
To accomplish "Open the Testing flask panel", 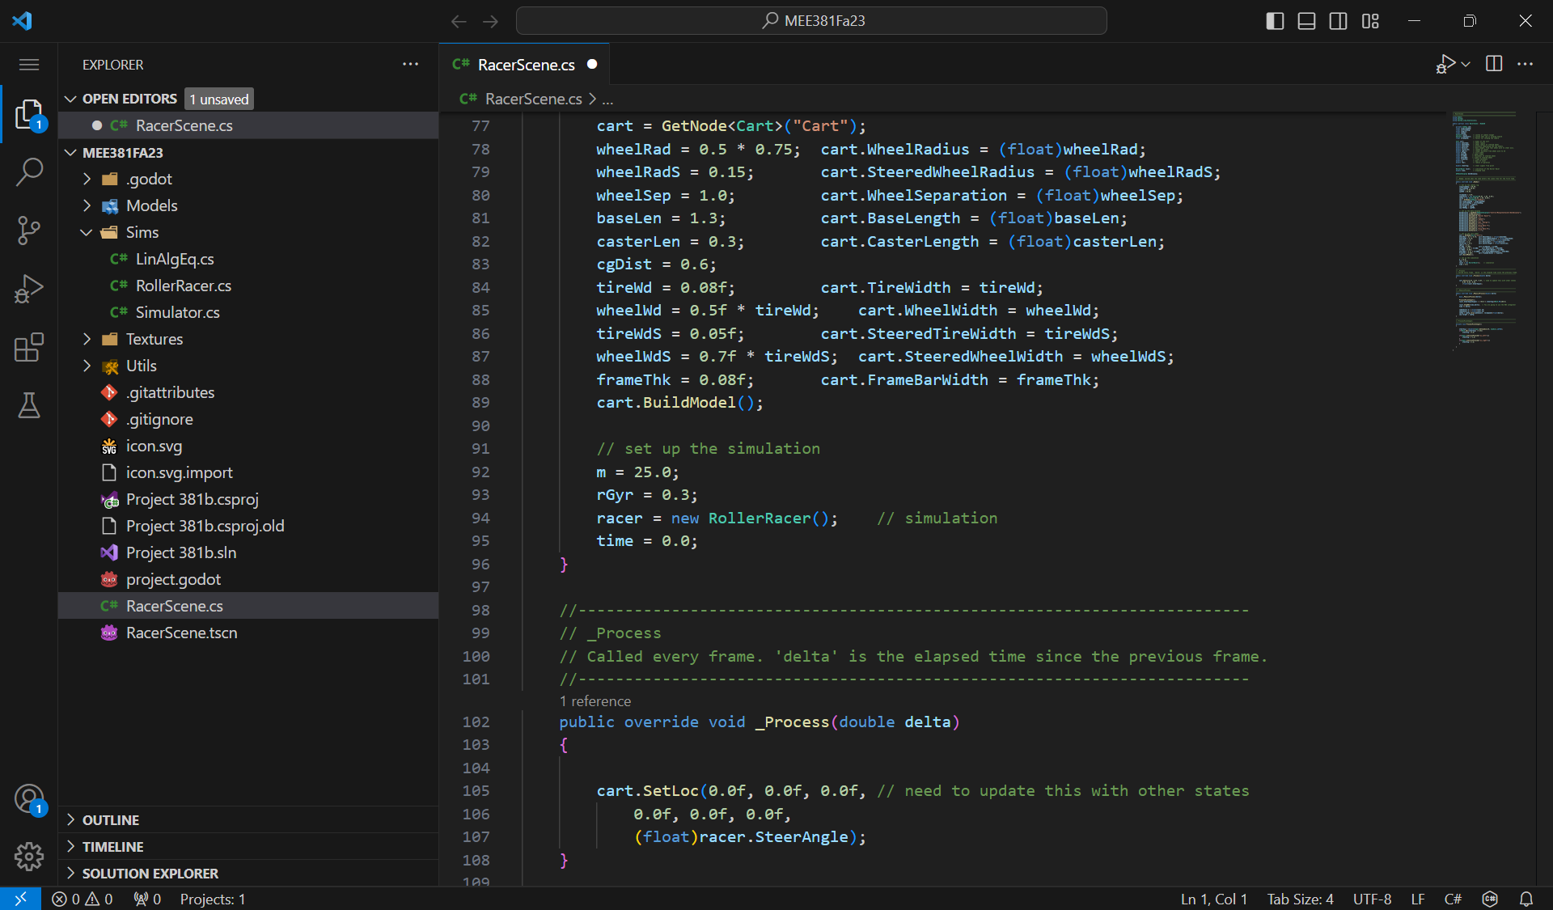I will point(29,406).
